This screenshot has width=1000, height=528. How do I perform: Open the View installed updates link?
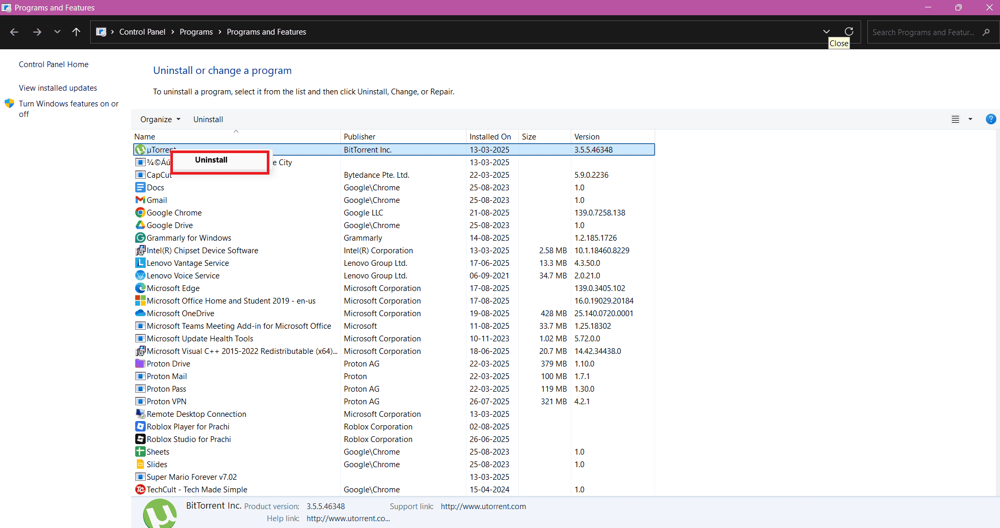coord(58,88)
